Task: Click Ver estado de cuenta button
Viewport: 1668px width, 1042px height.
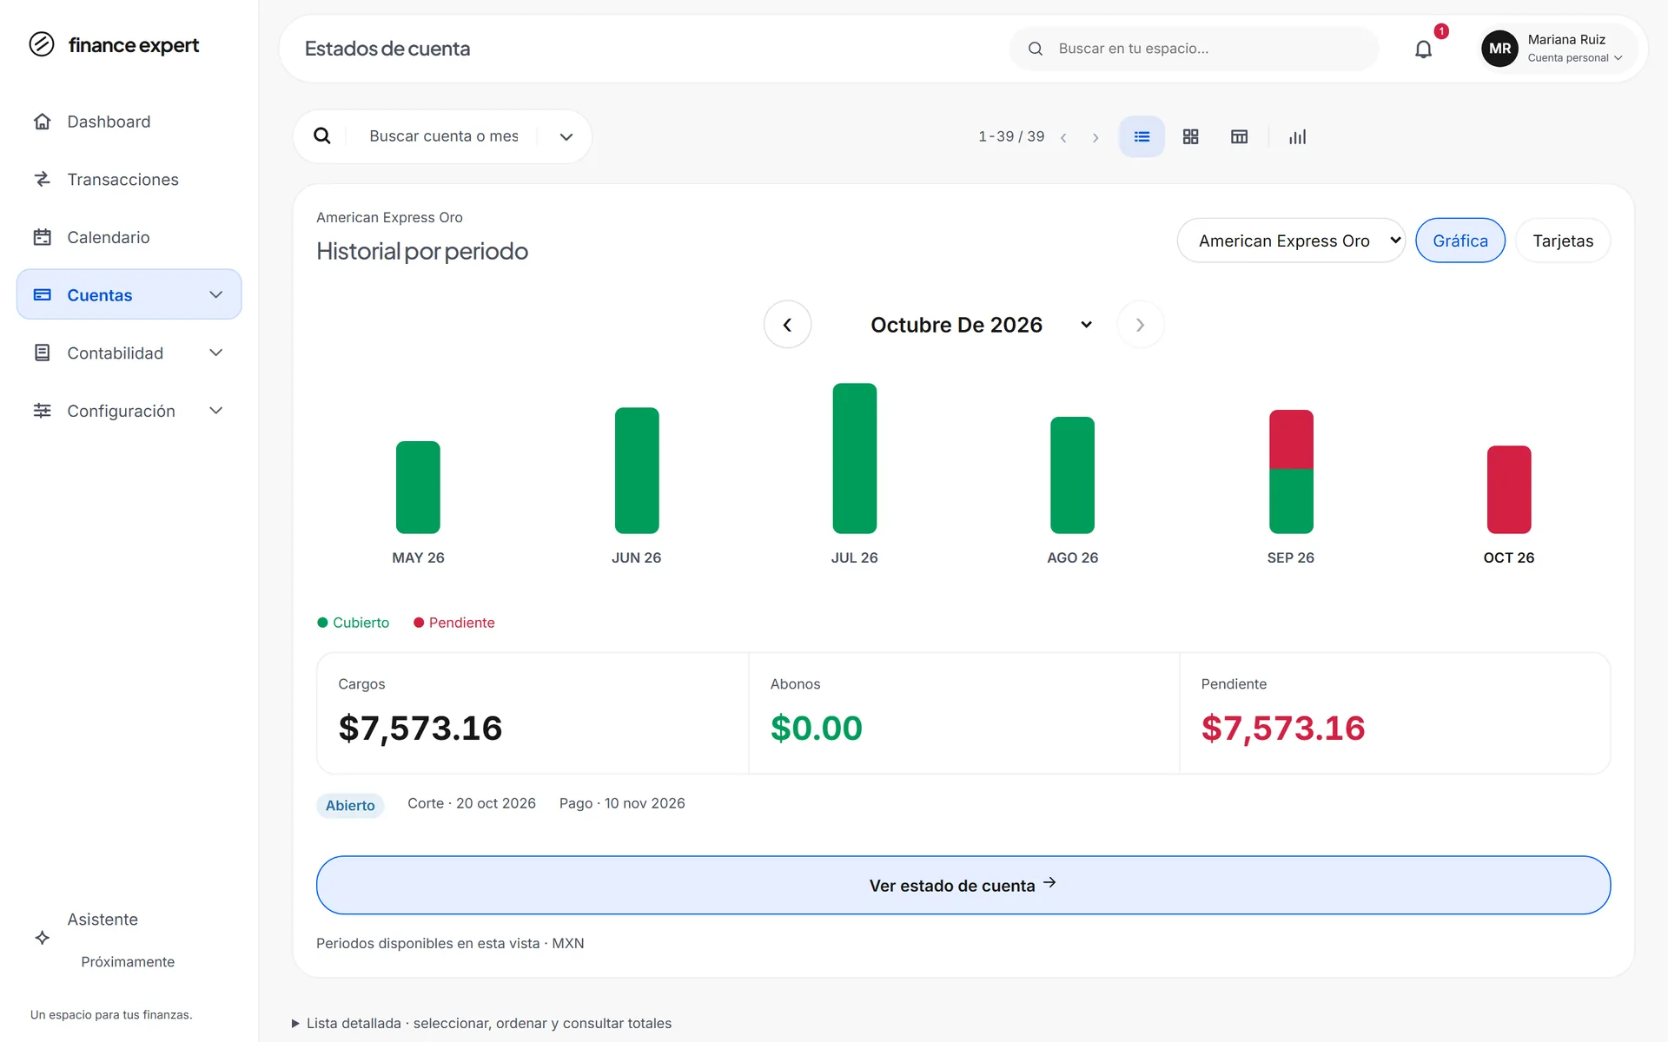Action: tap(963, 885)
